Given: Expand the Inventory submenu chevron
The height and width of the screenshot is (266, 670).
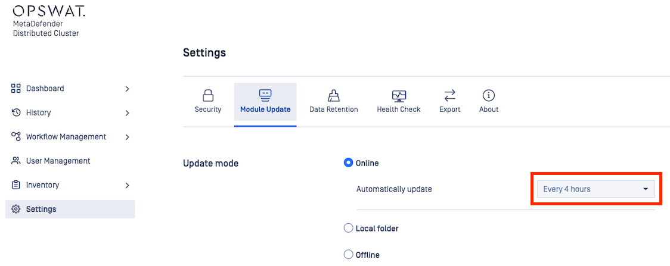Looking at the screenshot, I should tap(127, 185).
